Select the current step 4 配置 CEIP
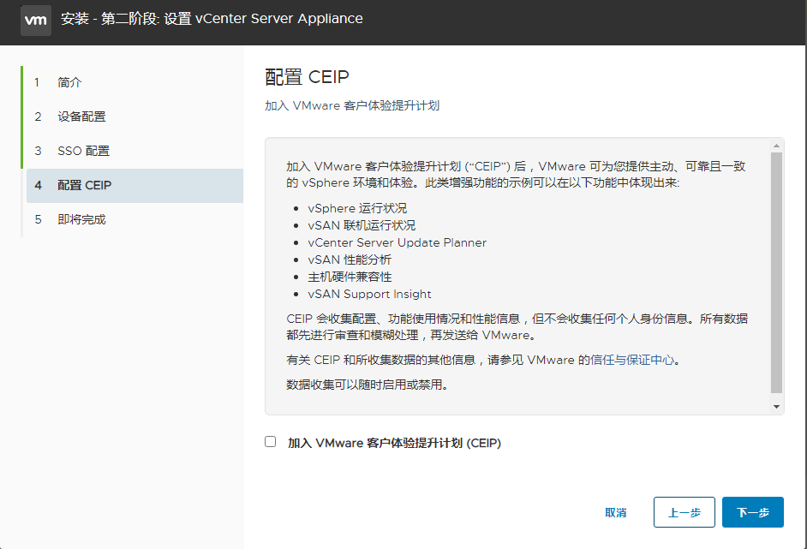 coord(134,186)
